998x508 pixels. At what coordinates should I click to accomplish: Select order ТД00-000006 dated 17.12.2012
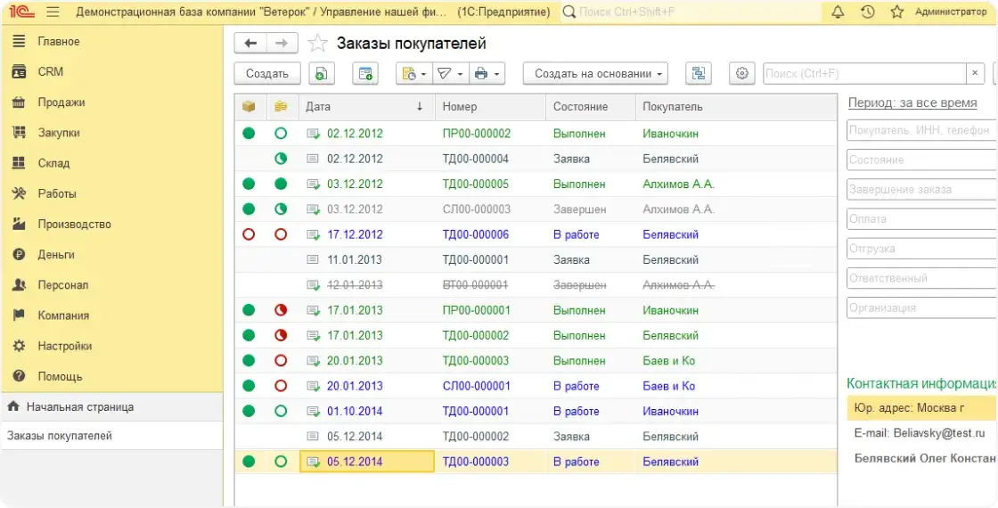[536, 234]
